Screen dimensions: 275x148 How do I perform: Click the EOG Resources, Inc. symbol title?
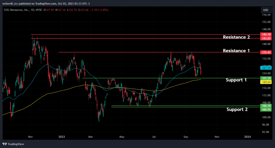[x=17, y=10]
